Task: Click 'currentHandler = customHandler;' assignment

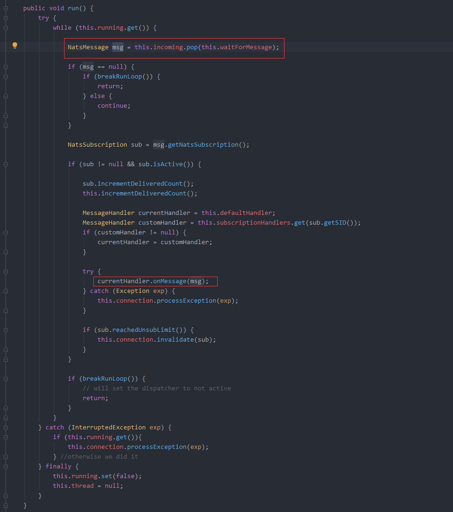Action: click(x=155, y=242)
